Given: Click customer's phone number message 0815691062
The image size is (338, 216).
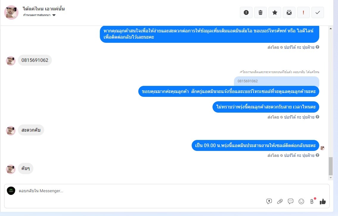Looking at the screenshot, I should (35, 60).
